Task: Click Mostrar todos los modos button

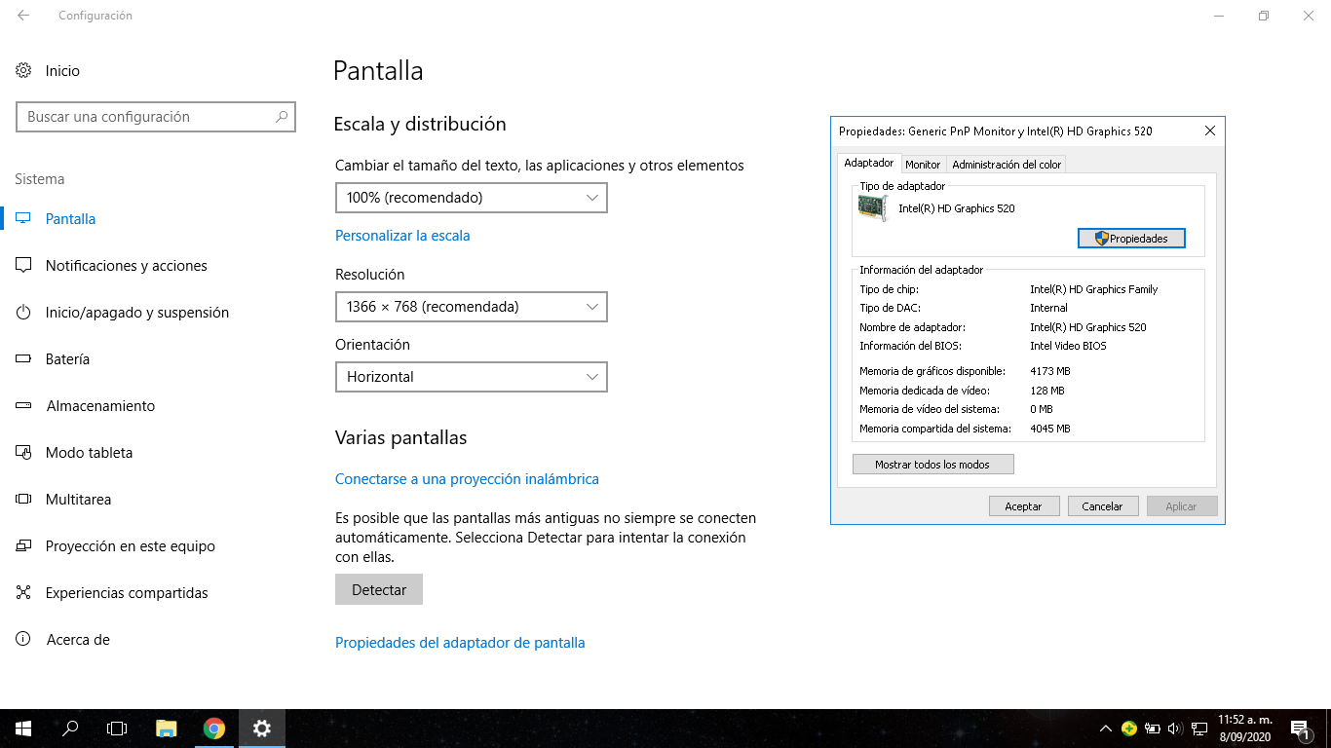Action: pyautogui.click(x=932, y=465)
